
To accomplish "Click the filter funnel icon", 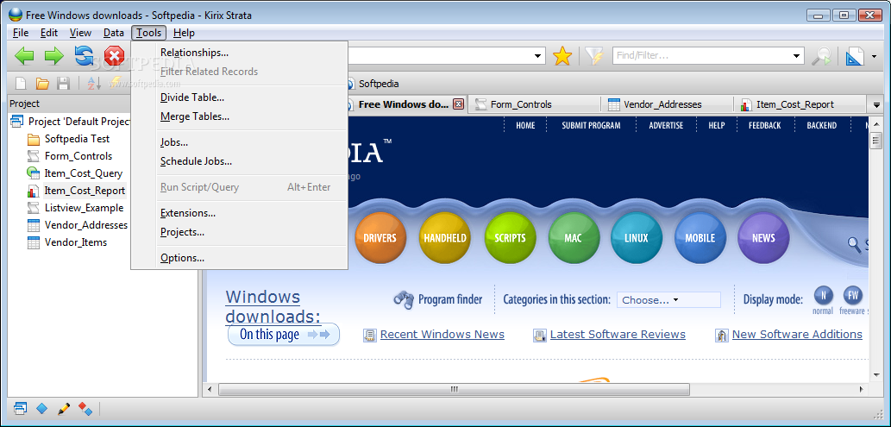I will click(594, 56).
